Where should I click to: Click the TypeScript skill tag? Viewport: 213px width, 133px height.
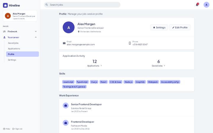pos(82,82)
